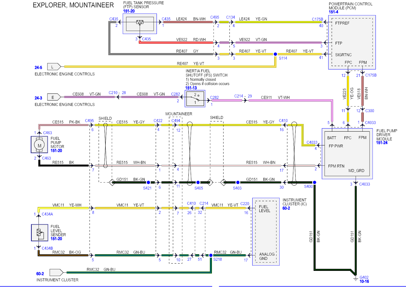Viewport: 406px width, 296px height.
Task: Open 151-20 link under Fuel Pump Motor
Action: [x=56, y=151]
